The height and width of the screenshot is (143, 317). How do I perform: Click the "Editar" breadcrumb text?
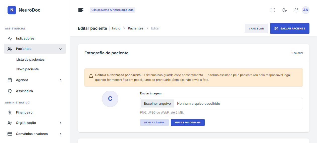[x=155, y=28]
